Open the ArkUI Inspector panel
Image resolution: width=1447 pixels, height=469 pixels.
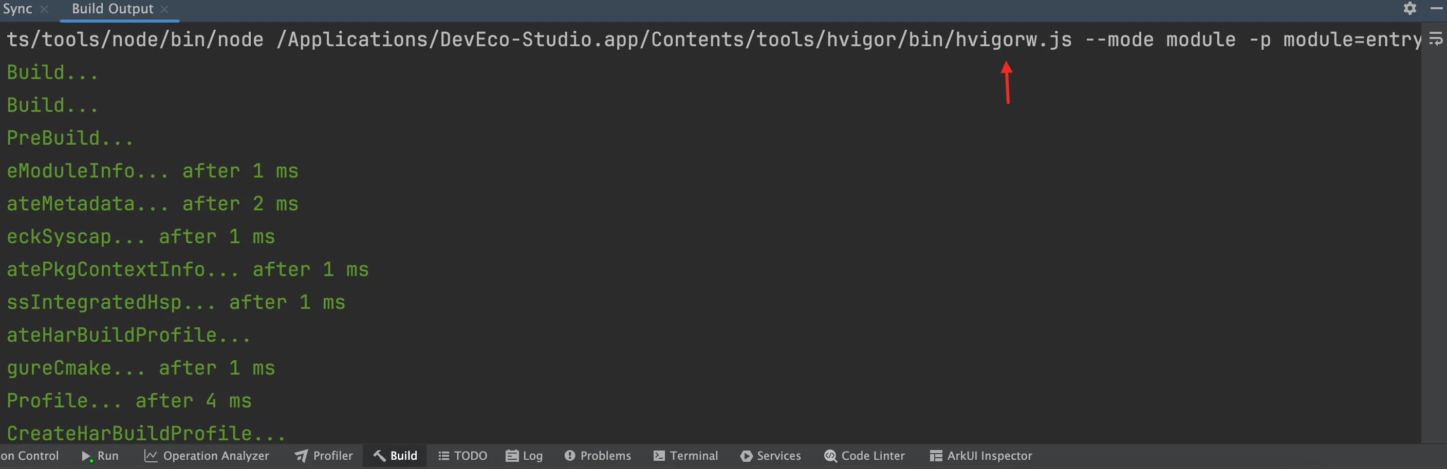[981, 456]
